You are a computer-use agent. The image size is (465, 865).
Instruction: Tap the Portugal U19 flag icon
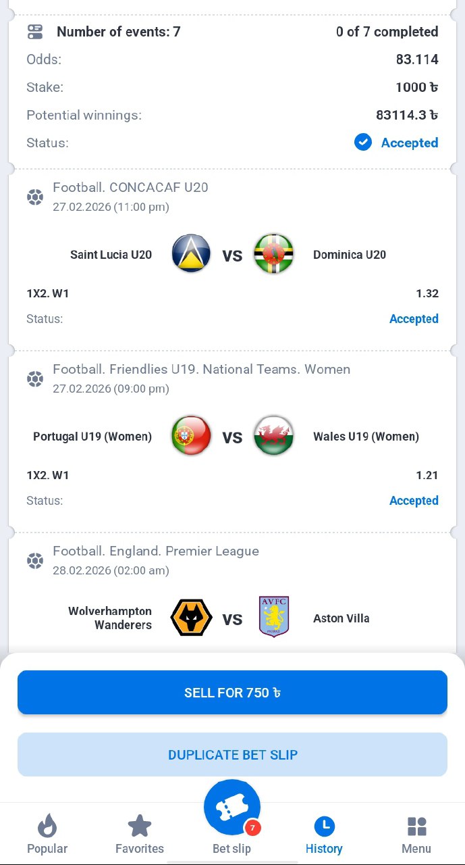coord(191,436)
